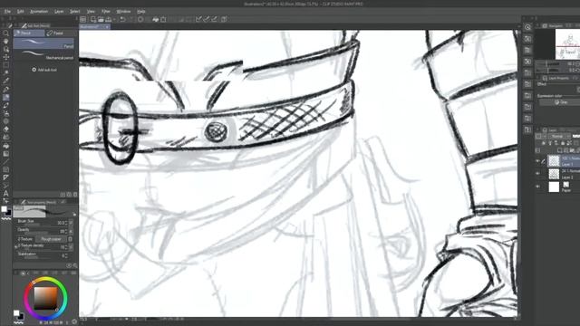Open the Animation menu
The image size is (580, 326).
coord(39,12)
